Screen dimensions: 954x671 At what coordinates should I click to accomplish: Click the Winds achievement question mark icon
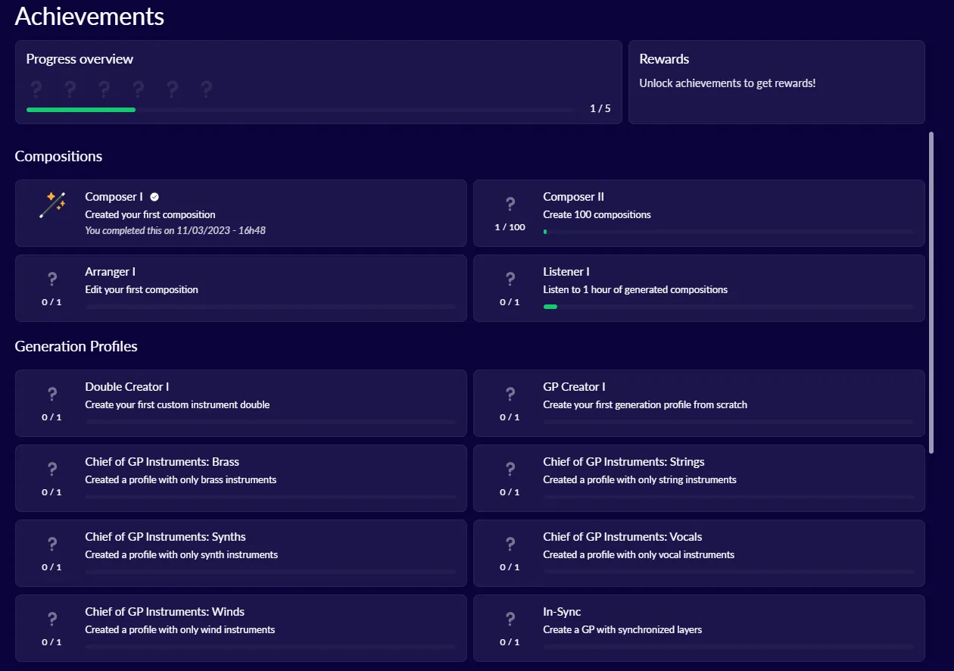click(x=52, y=619)
